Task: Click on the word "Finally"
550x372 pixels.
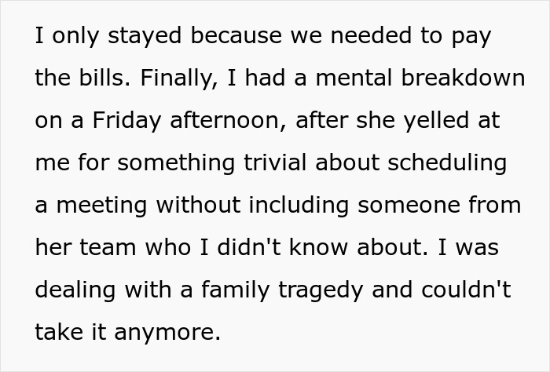Action: point(179,78)
